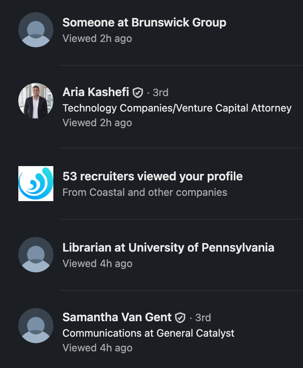
Task: Click 'Communications at General Catalyst' headline
Action: [x=148, y=333]
